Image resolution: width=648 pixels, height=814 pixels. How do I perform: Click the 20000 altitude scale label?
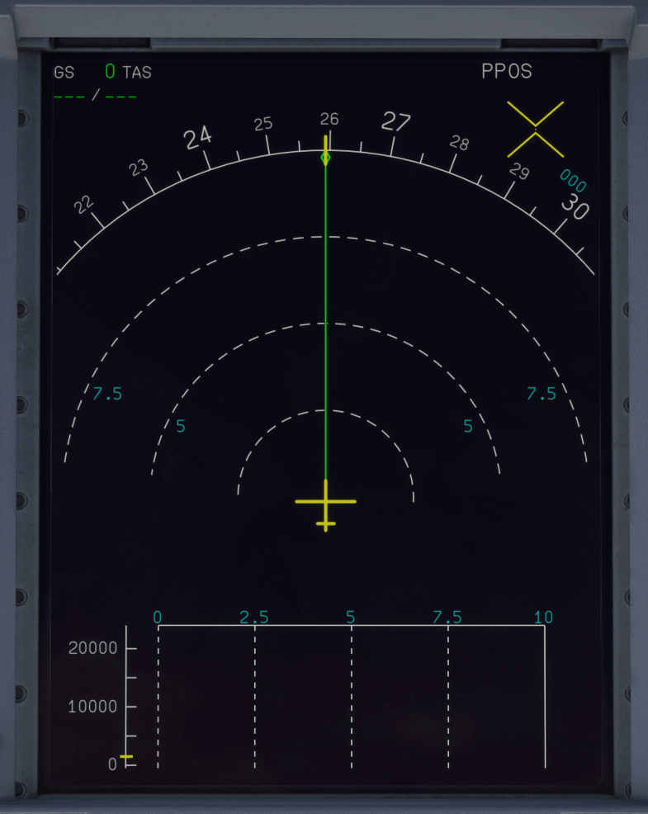tap(92, 648)
